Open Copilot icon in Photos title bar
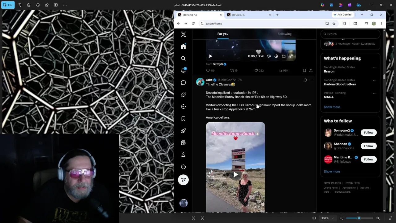Viewport: 396px width, 223px height. 322,5
